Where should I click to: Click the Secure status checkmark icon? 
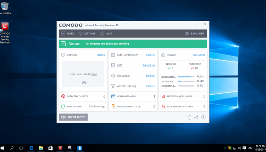coord(63,43)
